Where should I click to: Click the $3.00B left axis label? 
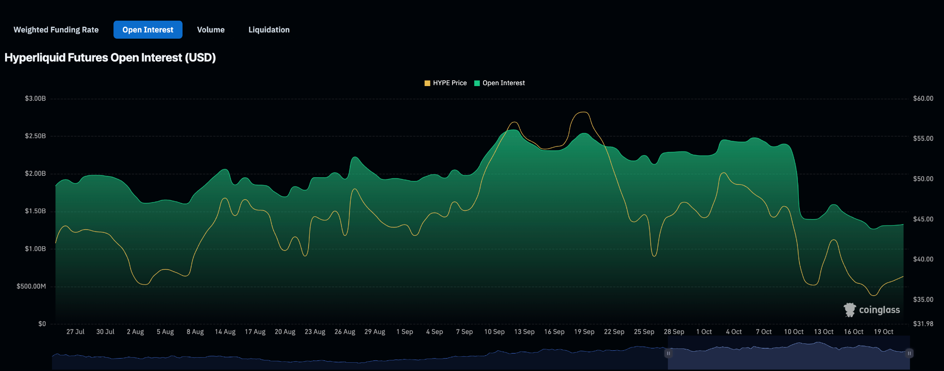[35, 99]
